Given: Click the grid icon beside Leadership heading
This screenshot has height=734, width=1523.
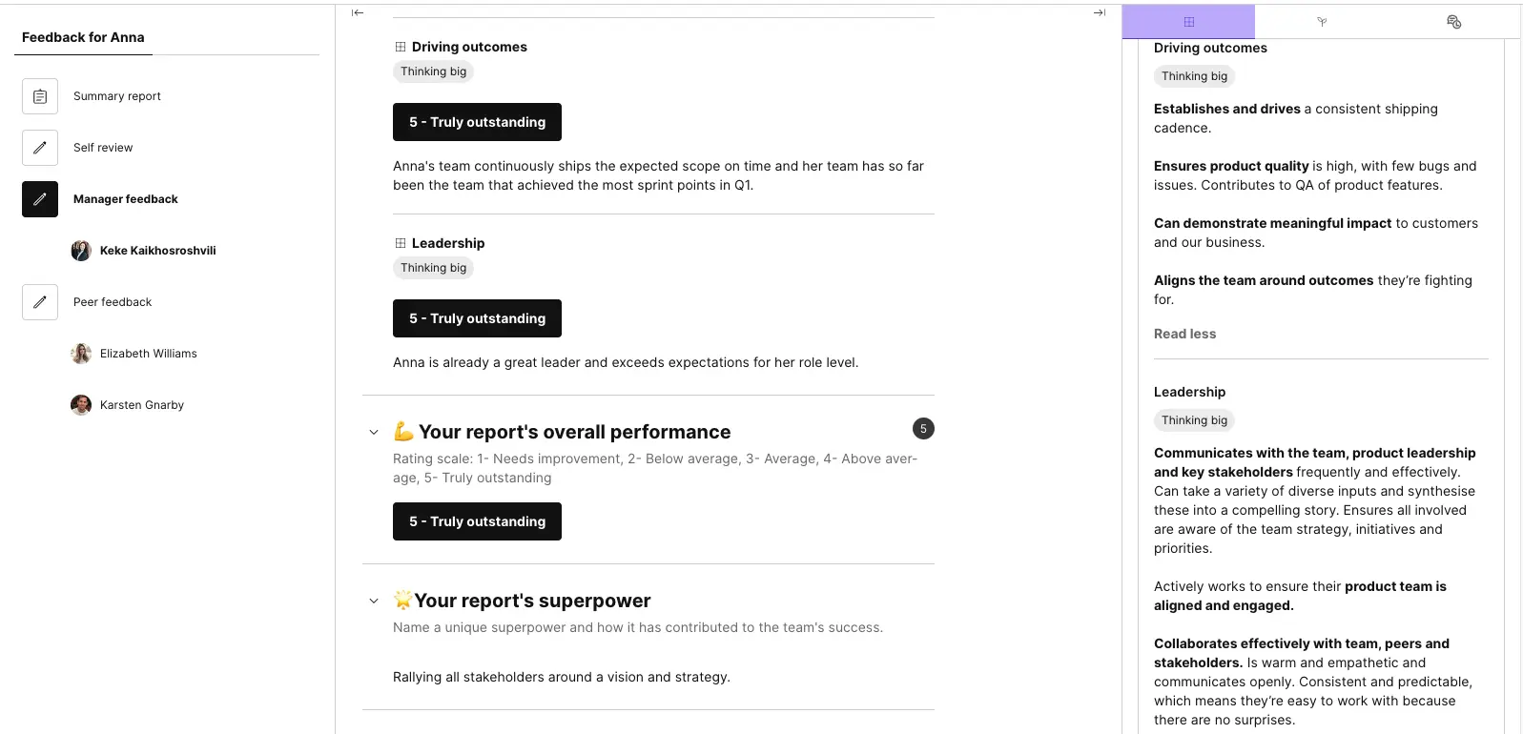Looking at the screenshot, I should (401, 243).
